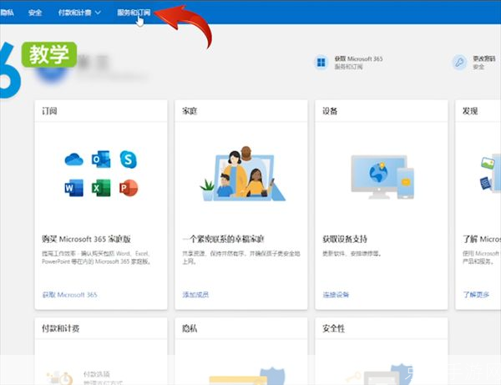Click the 更改密码 shortcut text
Image resolution: width=501 pixels, height=385 pixels.
coord(483,58)
